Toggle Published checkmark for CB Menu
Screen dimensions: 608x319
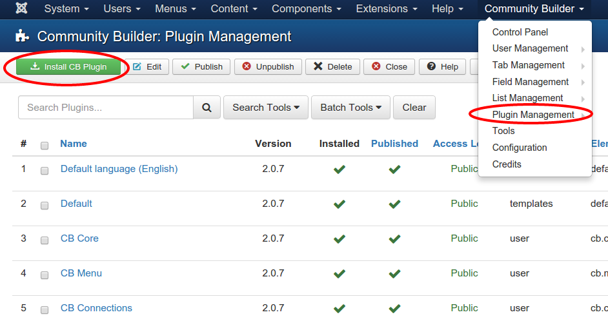(395, 274)
